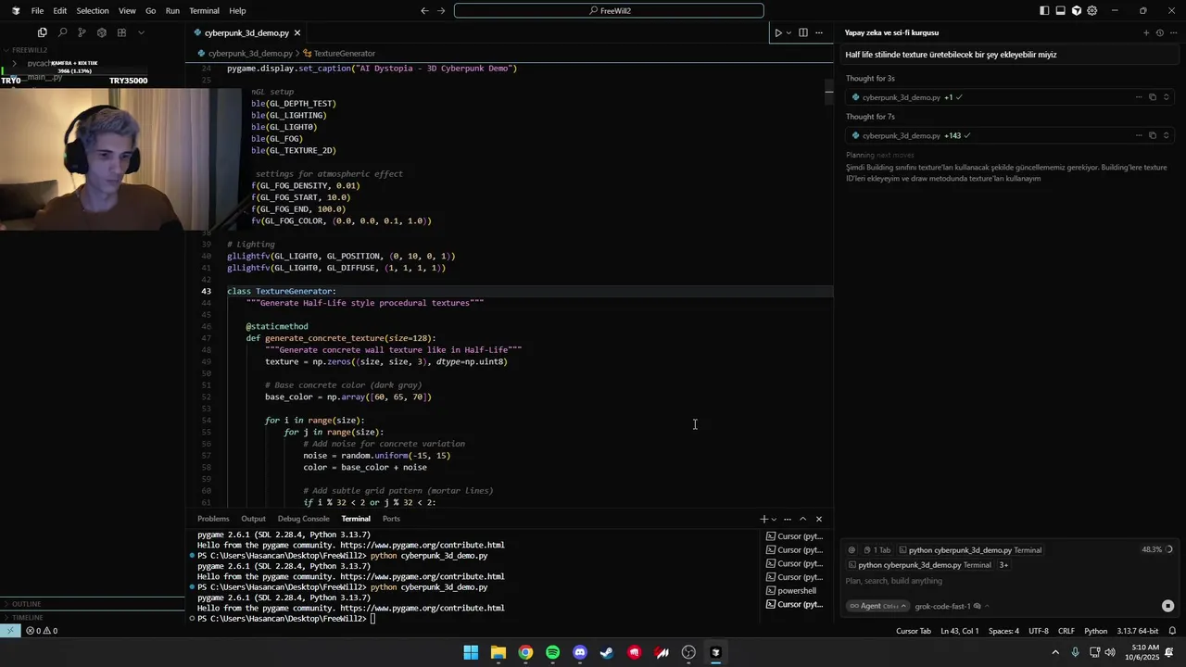
Task: Toggle the AI chat pane icon
Action: click(x=1076, y=11)
